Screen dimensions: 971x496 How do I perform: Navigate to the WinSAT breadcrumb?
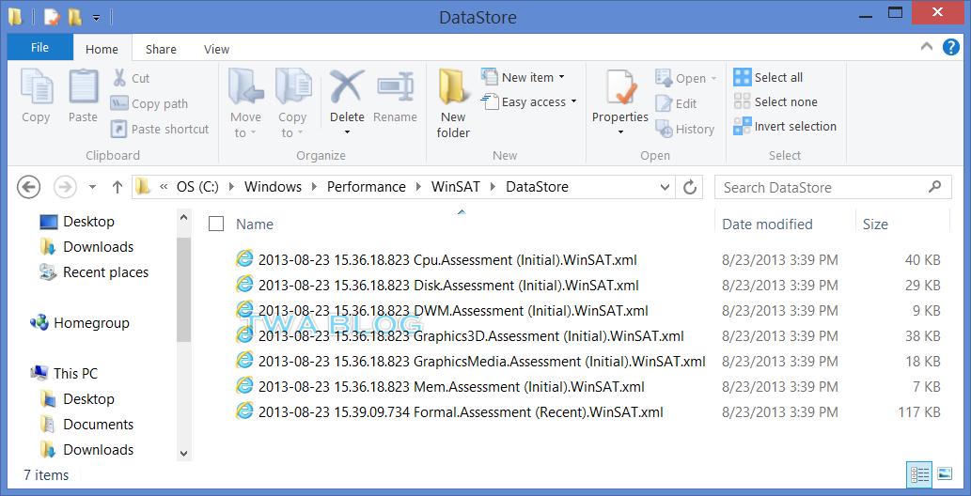pos(456,187)
